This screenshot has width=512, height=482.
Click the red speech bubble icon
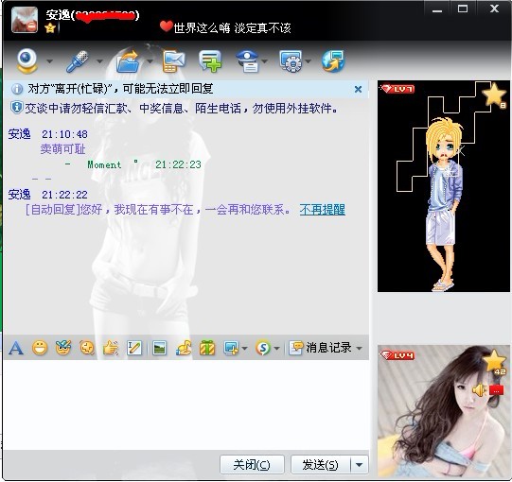pyautogui.click(x=496, y=390)
